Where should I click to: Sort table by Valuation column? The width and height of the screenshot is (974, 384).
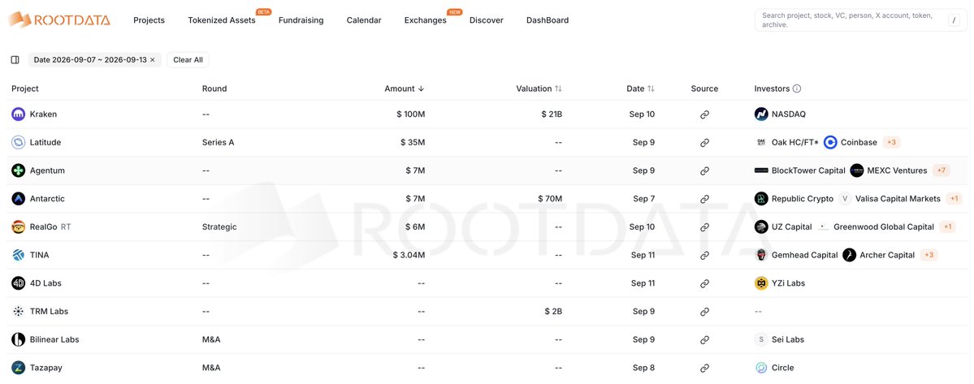(x=539, y=88)
